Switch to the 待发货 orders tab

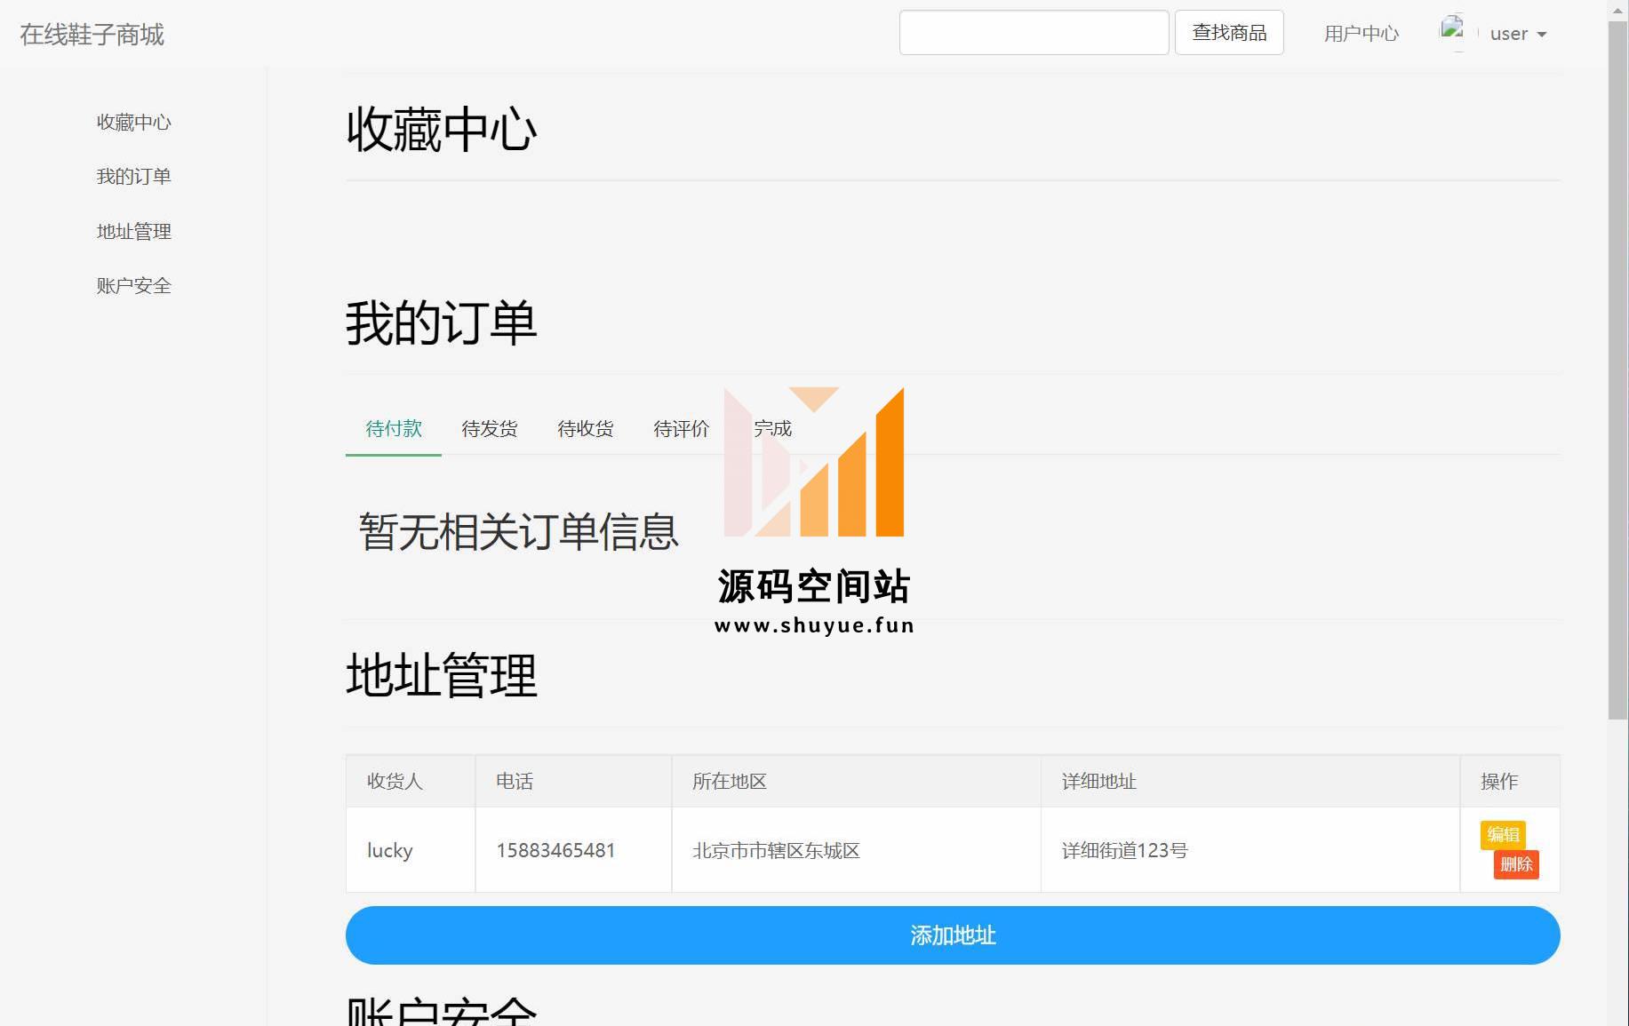click(x=489, y=429)
